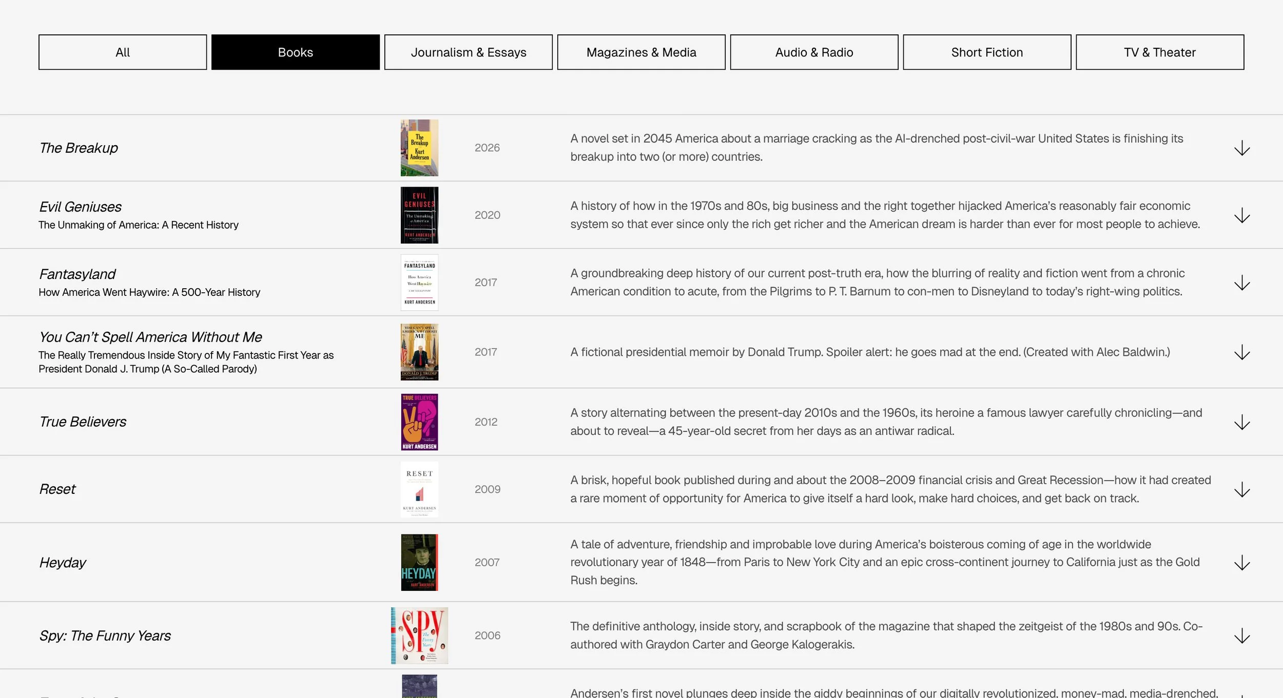This screenshot has width=1283, height=698.
Task: Open You Can't Spell America Without Me
Action: (150, 337)
